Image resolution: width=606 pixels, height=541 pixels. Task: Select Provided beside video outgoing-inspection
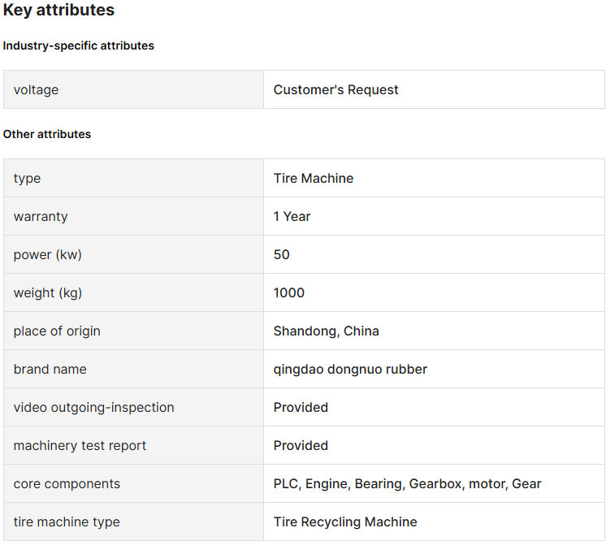[x=301, y=407]
